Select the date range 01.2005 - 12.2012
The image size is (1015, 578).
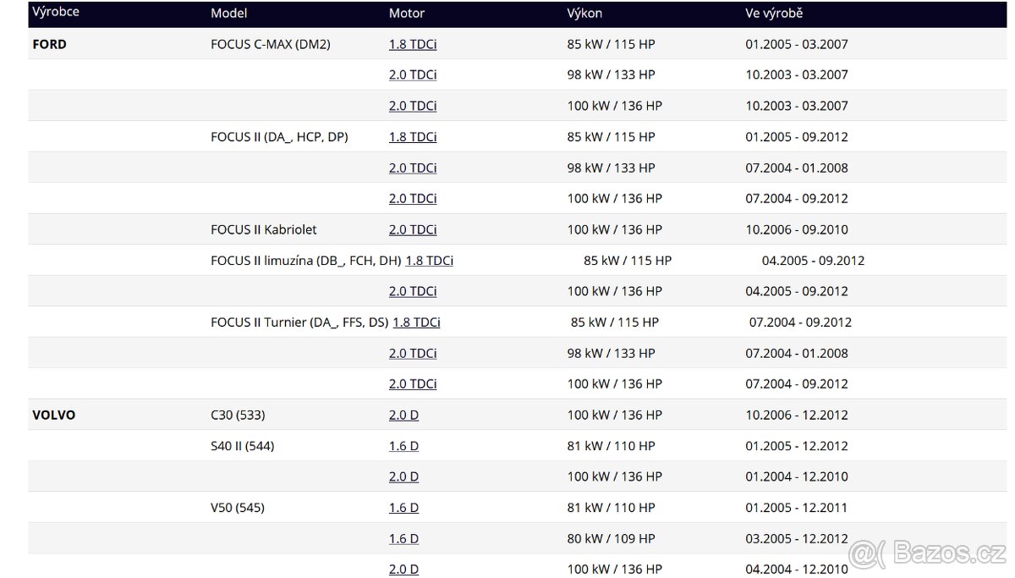(x=797, y=446)
